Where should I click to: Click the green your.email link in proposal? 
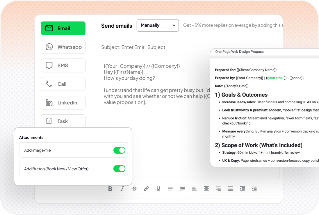click(x=276, y=78)
